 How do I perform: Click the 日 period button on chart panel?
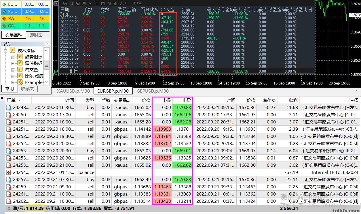[71, 3]
